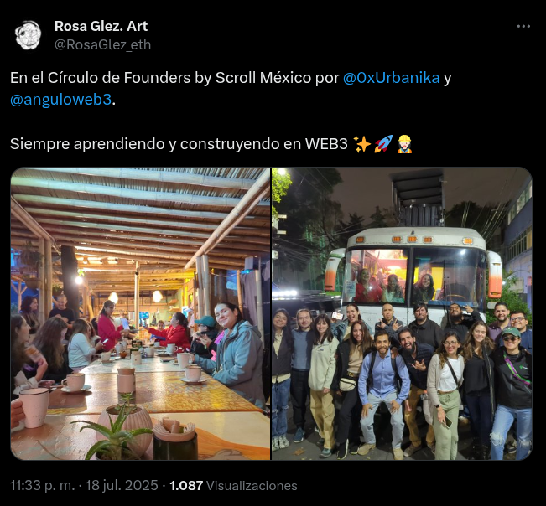Click the 1.087 Visualizaciones count

233,486
